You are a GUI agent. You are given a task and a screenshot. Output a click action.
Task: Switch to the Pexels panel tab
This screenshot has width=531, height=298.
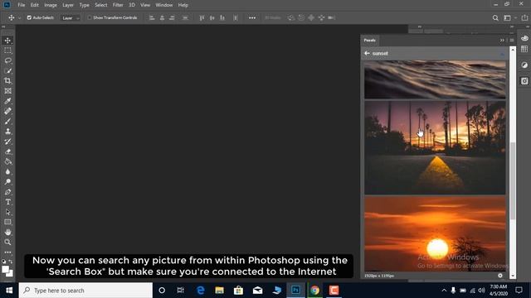coord(370,41)
